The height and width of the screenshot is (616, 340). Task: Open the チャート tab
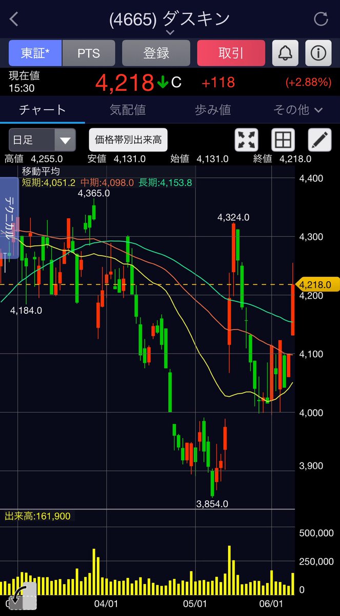[43, 109]
